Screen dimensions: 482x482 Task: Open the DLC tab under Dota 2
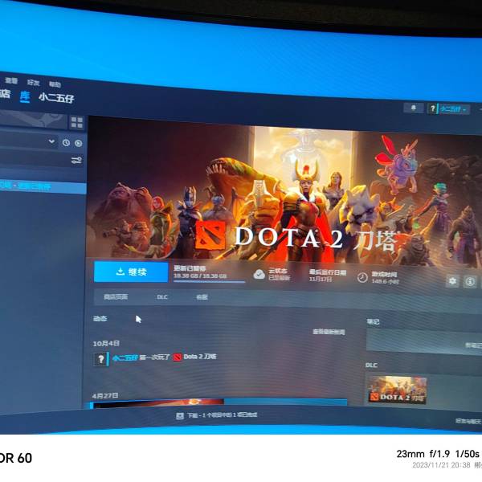click(x=162, y=296)
